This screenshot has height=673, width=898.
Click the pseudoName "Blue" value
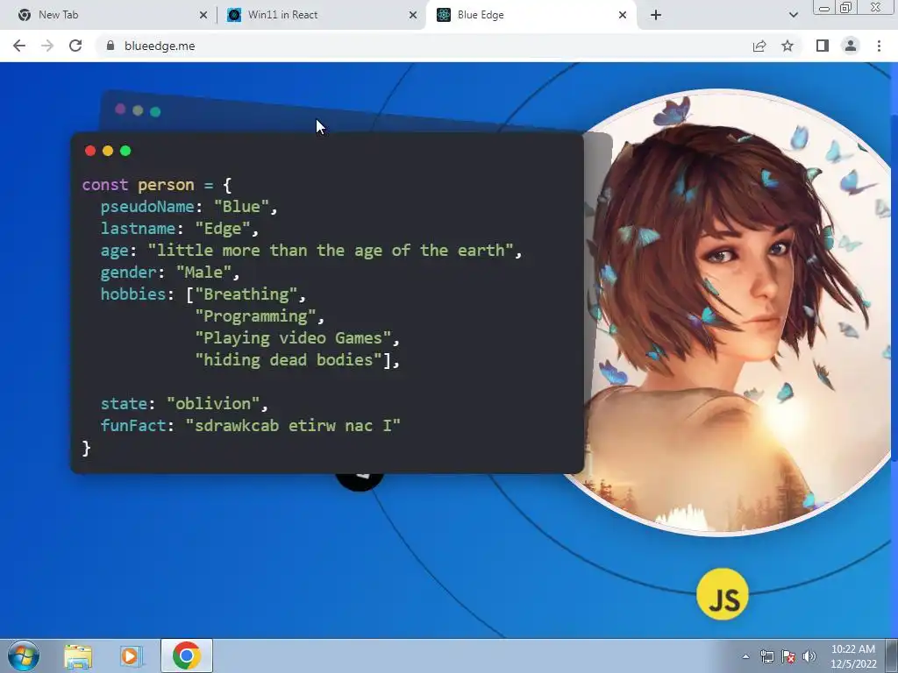241,207
